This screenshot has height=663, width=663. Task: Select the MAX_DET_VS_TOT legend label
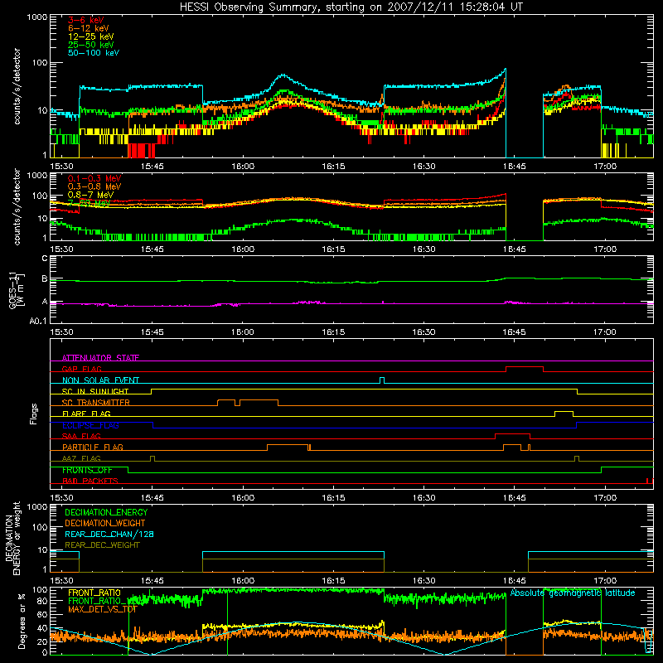[x=103, y=609]
